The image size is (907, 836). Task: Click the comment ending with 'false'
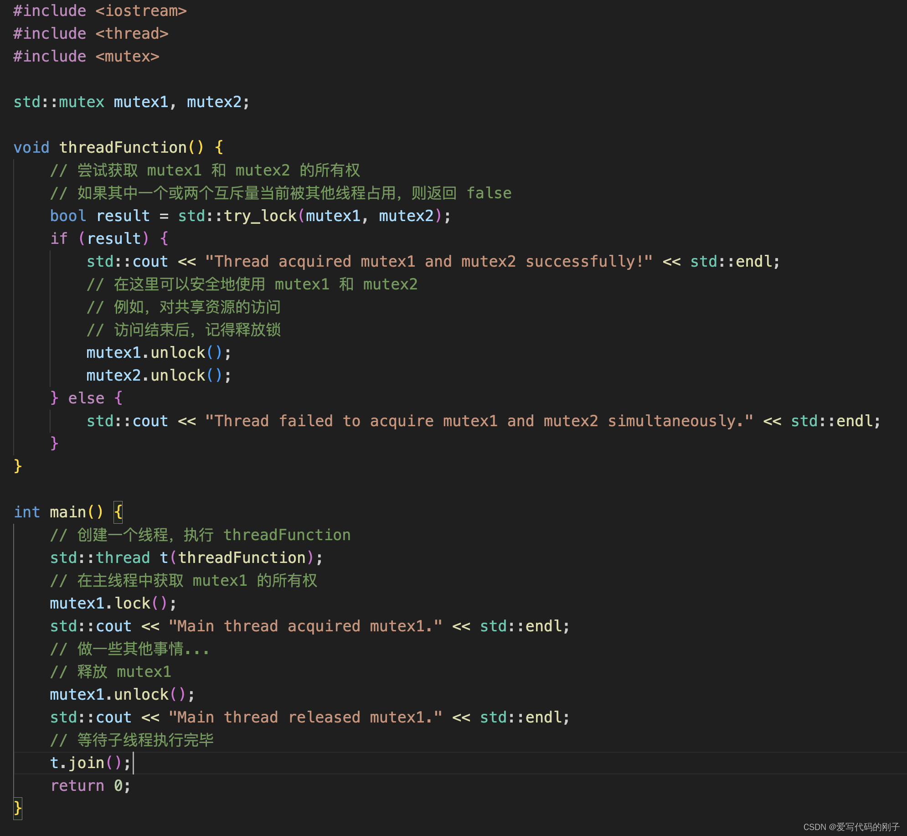pos(281,193)
